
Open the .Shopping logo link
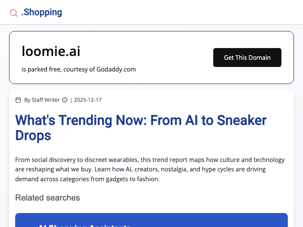[x=42, y=12]
